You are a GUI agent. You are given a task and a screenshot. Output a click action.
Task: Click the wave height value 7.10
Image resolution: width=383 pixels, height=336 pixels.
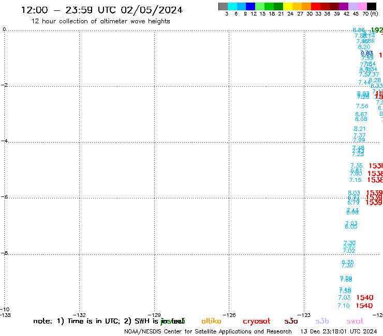pyautogui.click(x=344, y=306)
